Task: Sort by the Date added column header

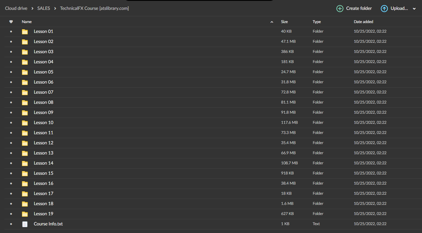Action: pos(363,22)
